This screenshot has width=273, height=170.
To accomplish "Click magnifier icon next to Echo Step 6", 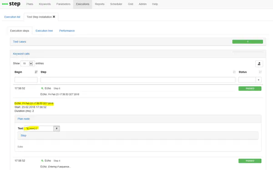I will coord(42,88).
